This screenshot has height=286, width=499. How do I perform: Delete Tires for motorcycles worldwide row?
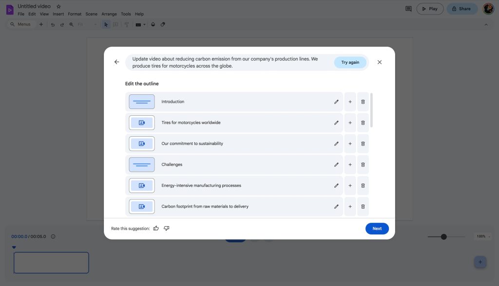(363, 123)
